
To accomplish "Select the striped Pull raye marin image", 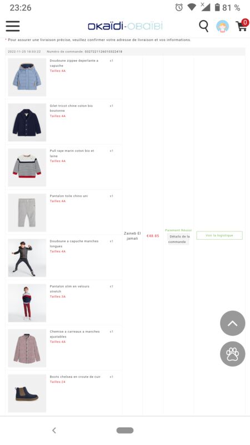I will [27, 167].
